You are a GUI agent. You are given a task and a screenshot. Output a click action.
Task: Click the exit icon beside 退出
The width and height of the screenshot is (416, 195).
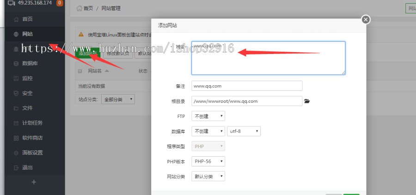[16, 167]
